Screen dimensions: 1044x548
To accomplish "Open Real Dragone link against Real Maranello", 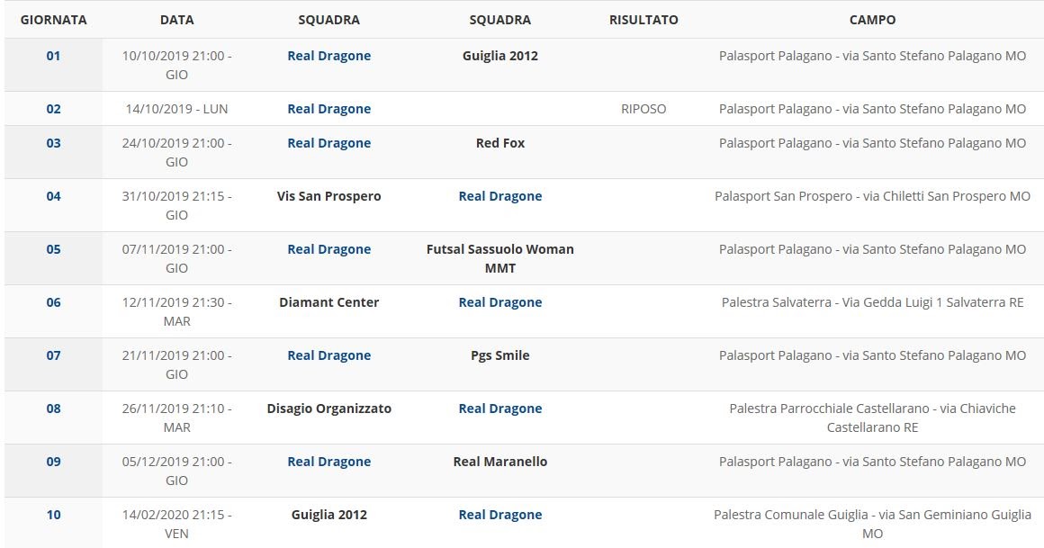I will point(328,463).
